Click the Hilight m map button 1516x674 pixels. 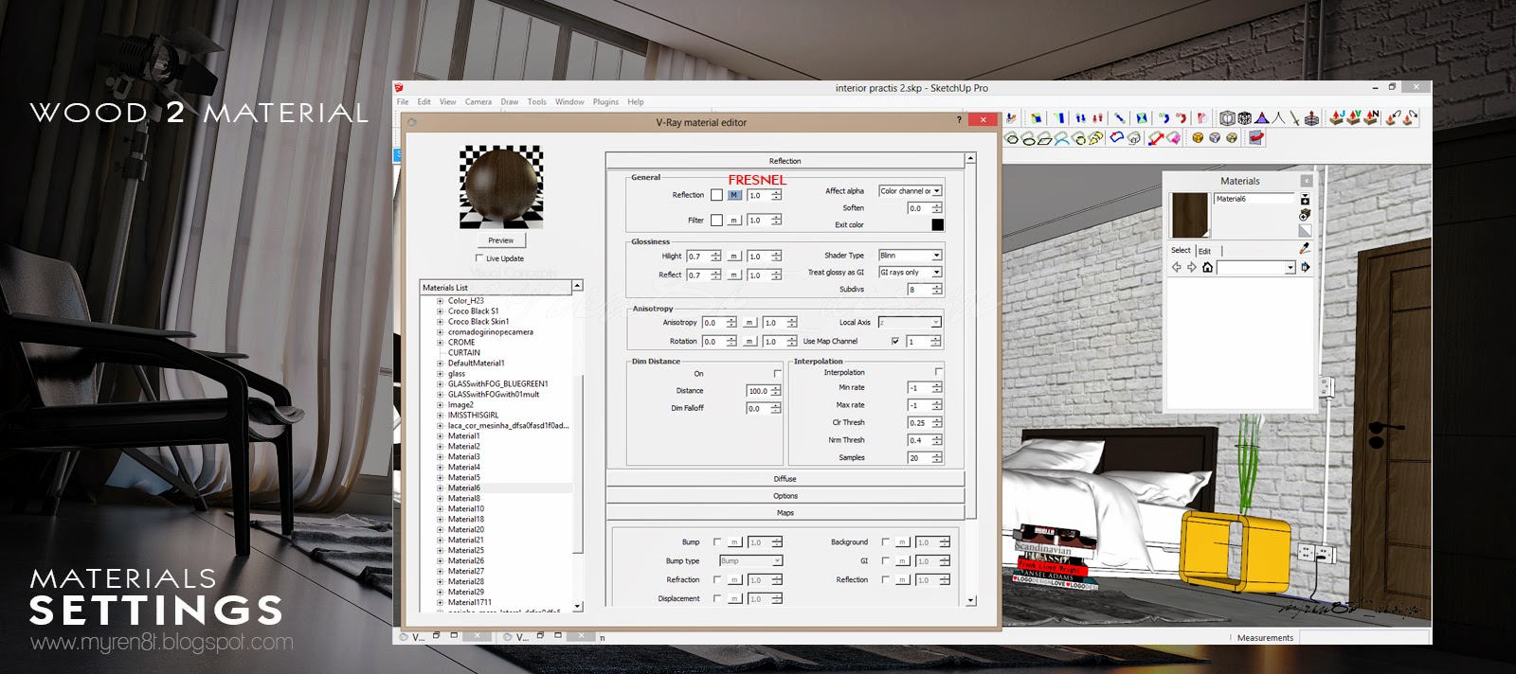tap(734, 257)
